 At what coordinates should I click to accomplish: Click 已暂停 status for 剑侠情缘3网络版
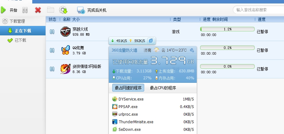point(262,69)
